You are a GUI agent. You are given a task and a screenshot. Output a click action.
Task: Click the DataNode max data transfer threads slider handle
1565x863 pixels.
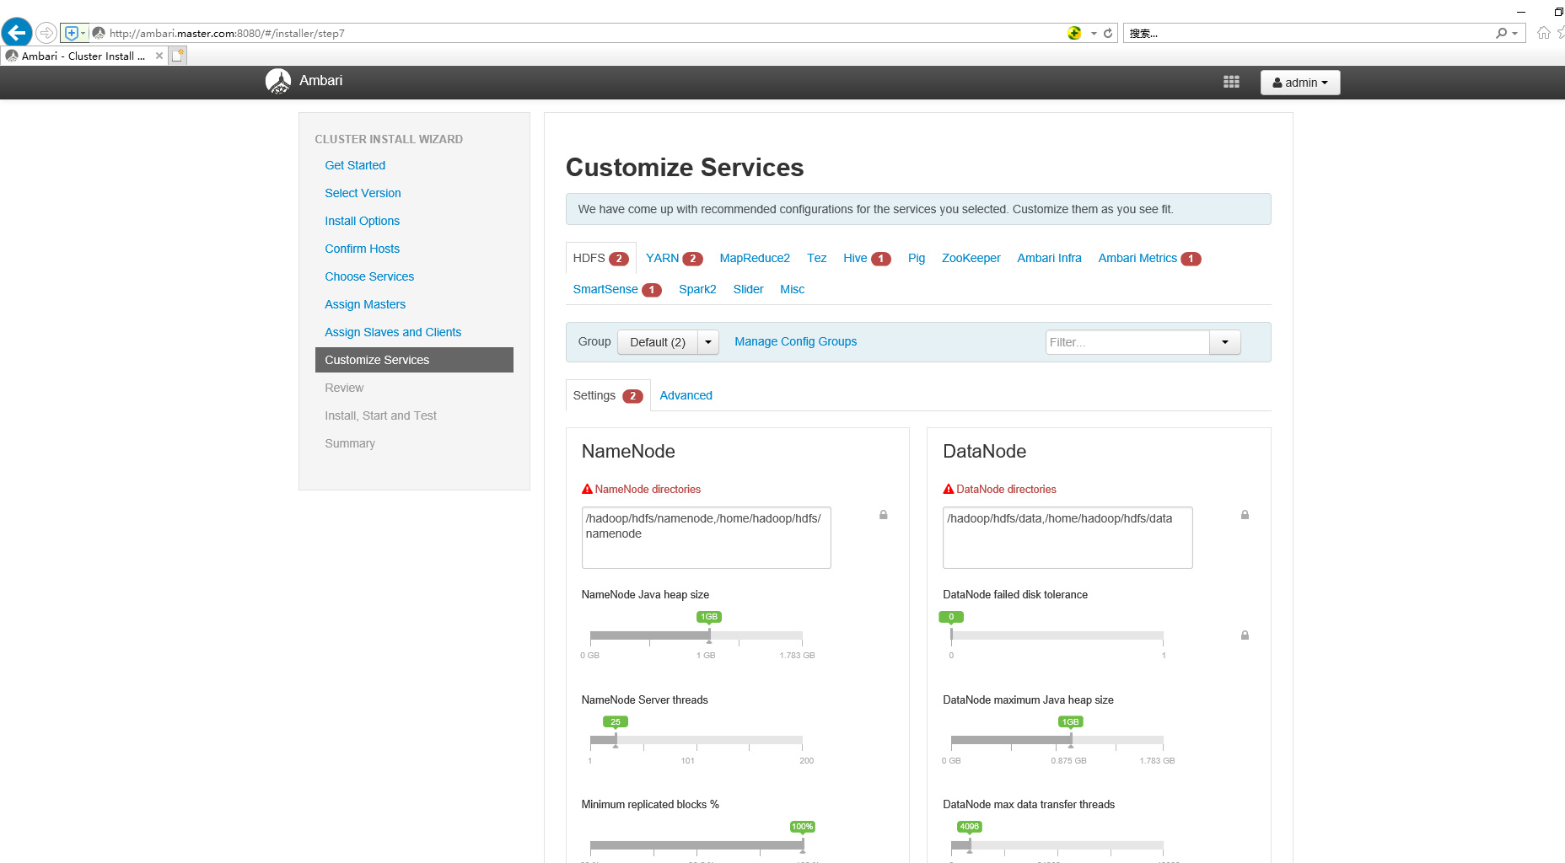click(970, 845)
